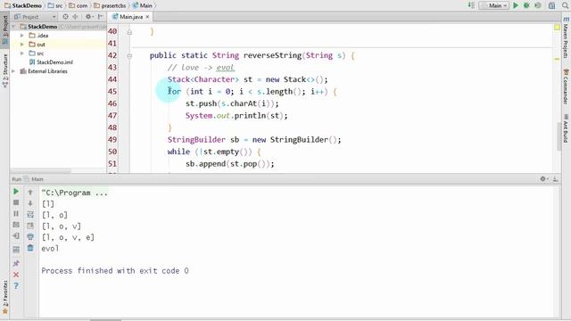
Task: Click Scroll from Source target icon
Action: click(65, 17)
